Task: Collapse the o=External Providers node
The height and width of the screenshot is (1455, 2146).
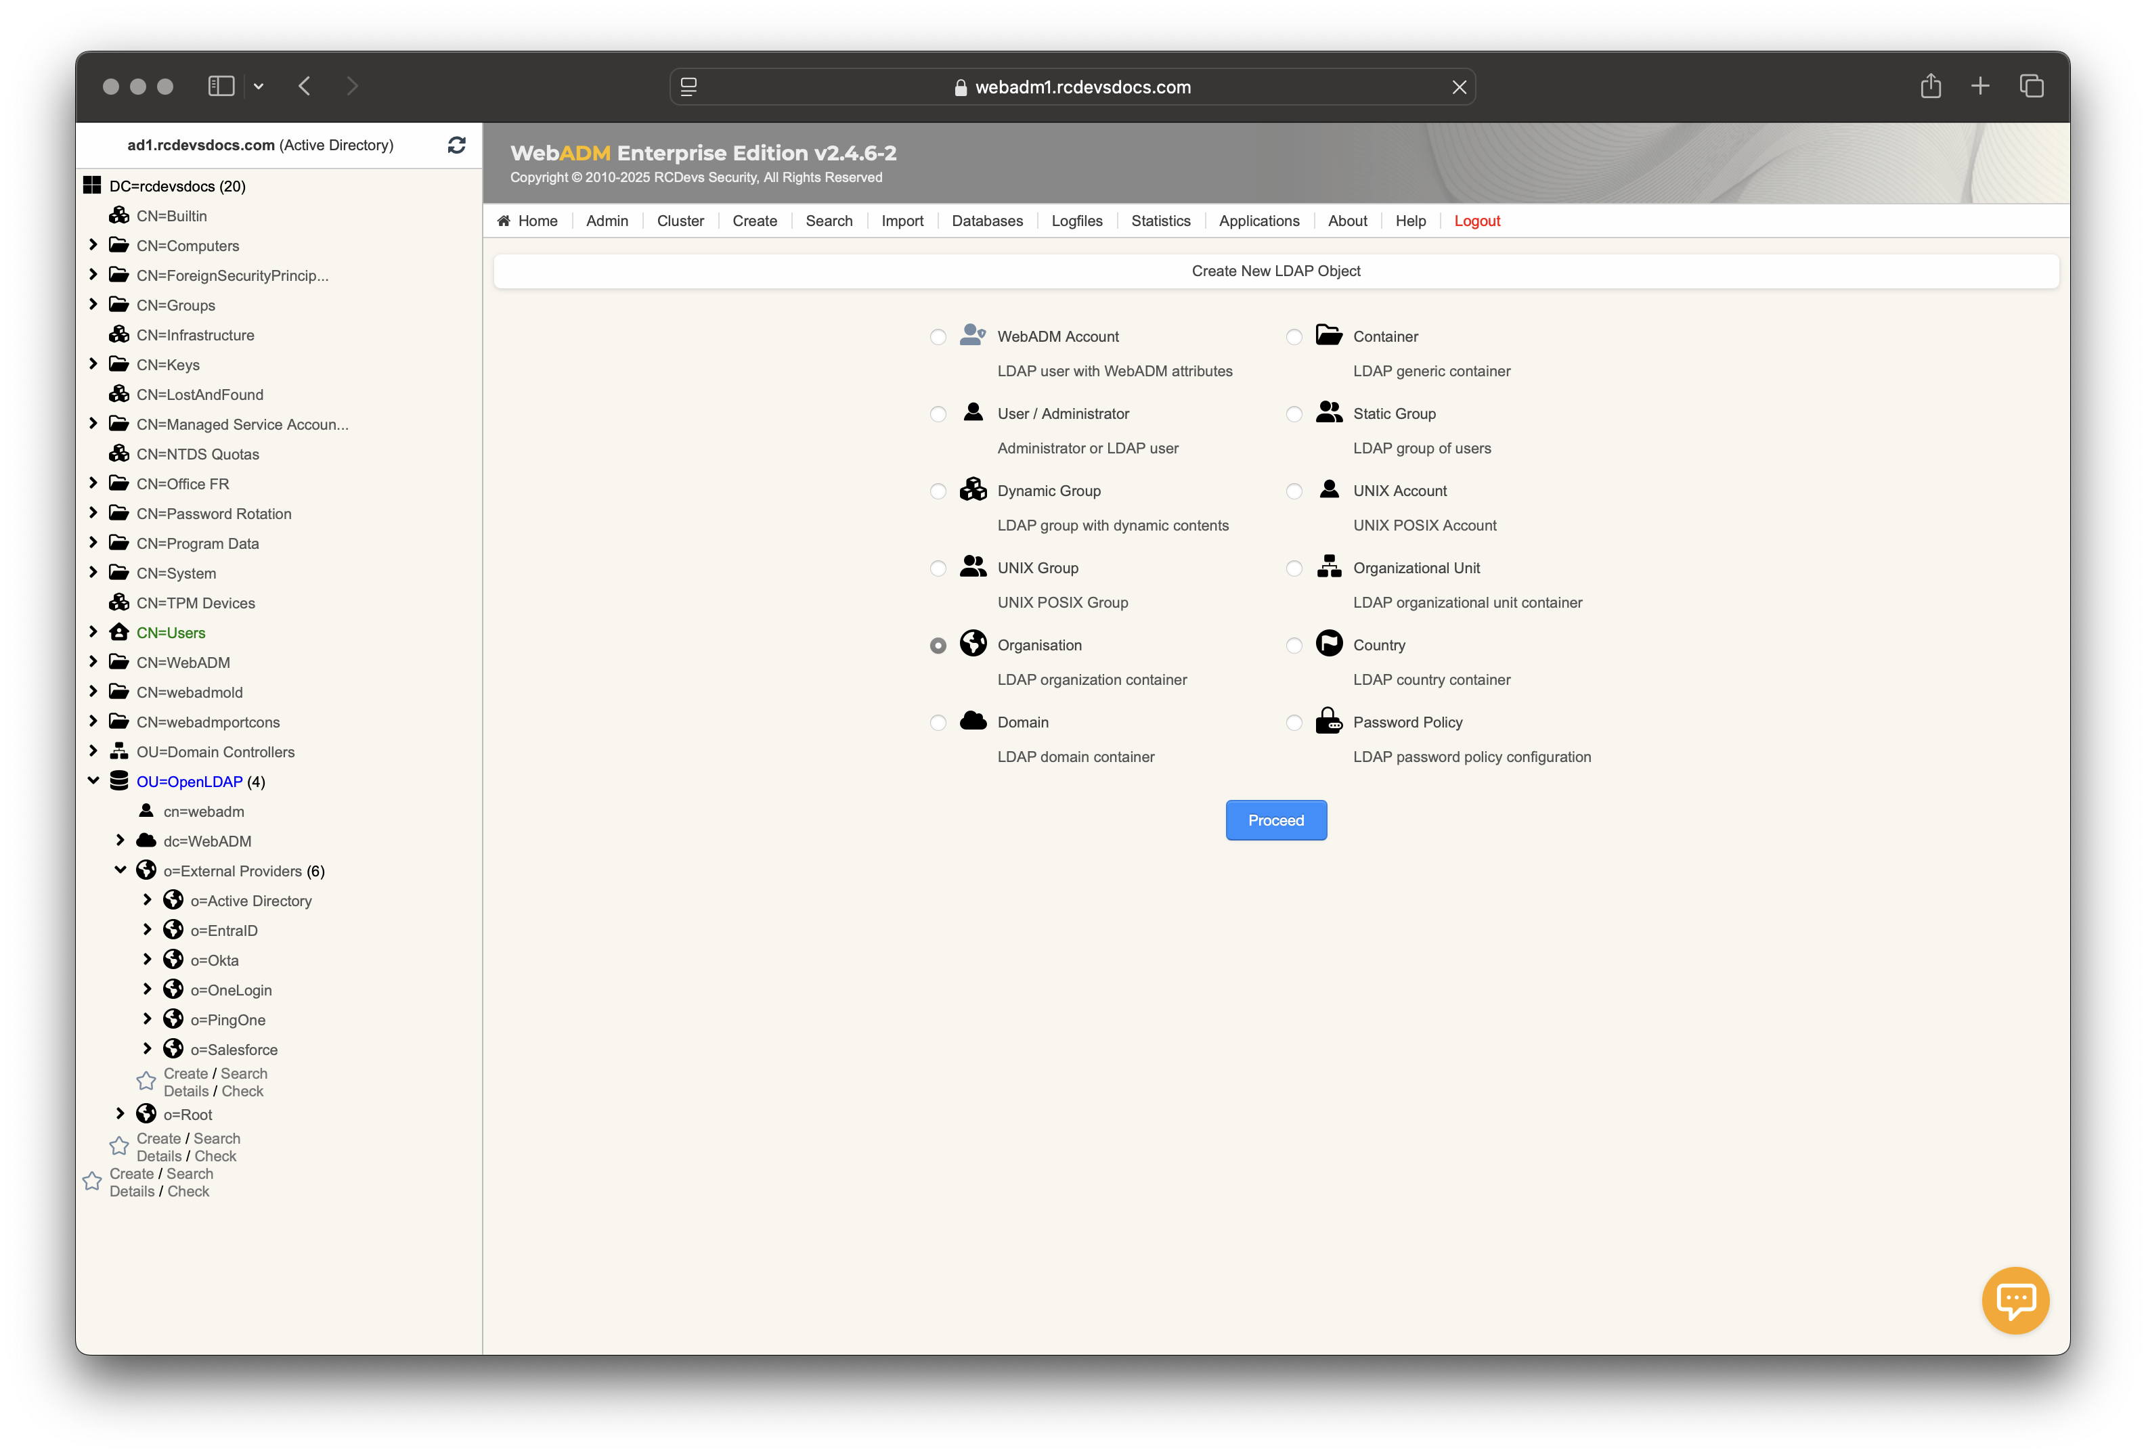Action: (120, 870)
